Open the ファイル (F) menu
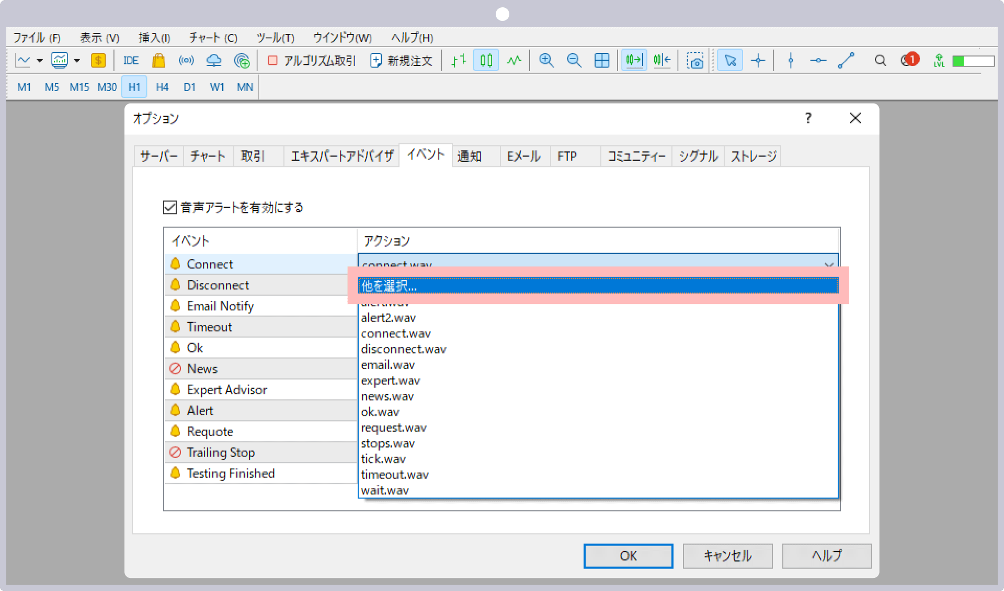 [37, 38]
